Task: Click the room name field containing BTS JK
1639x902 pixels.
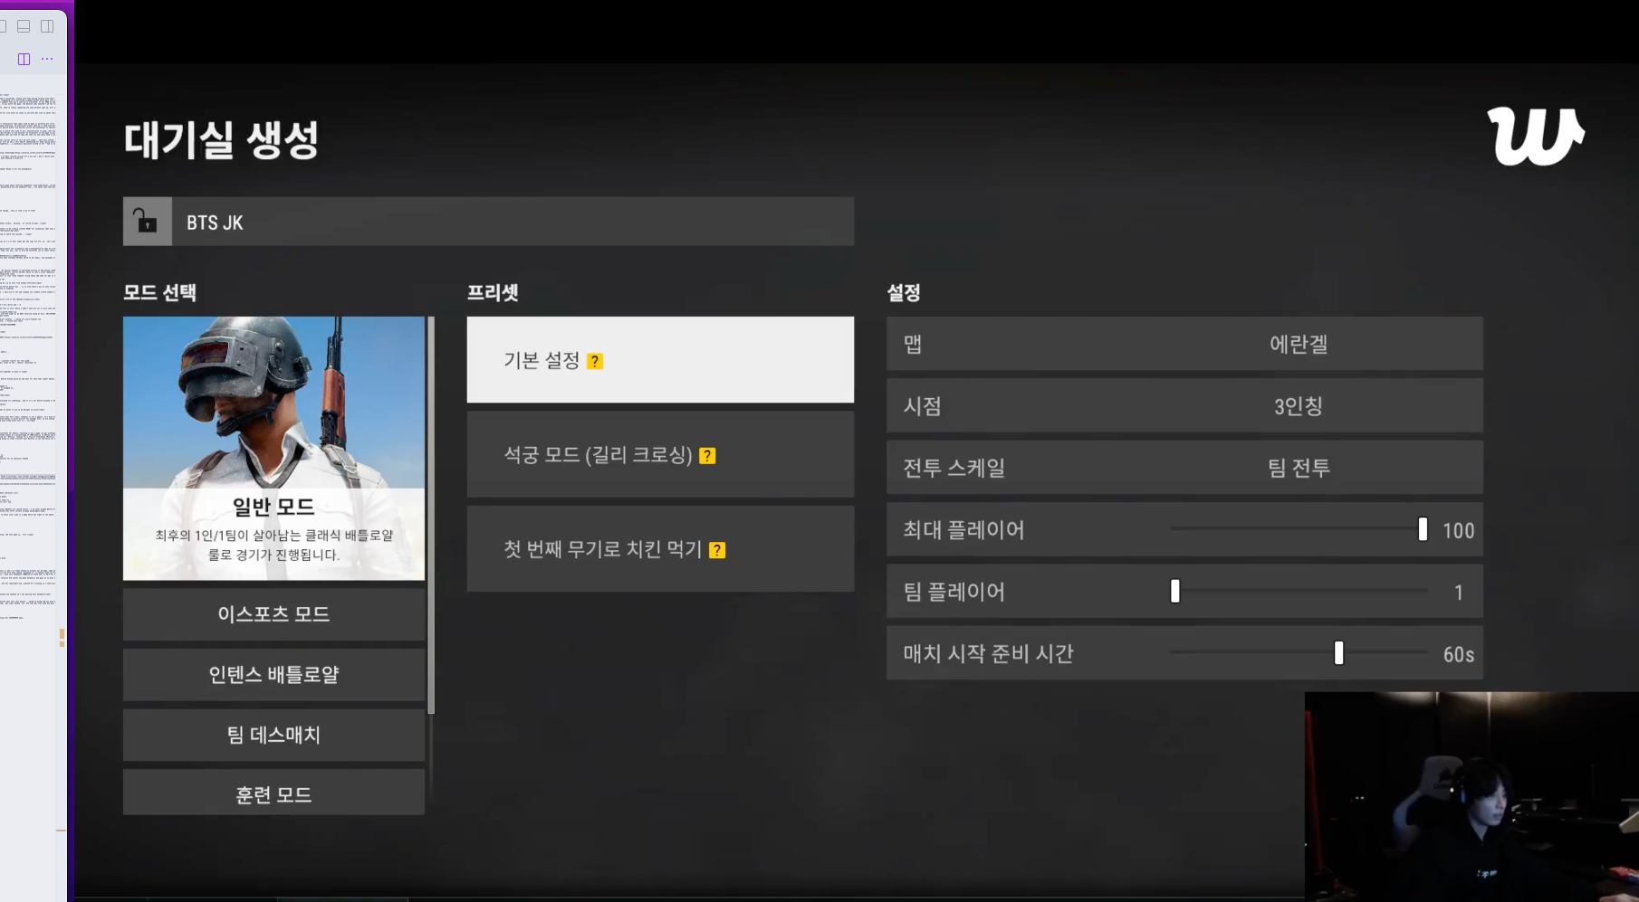Action: [x=513, y=222]
